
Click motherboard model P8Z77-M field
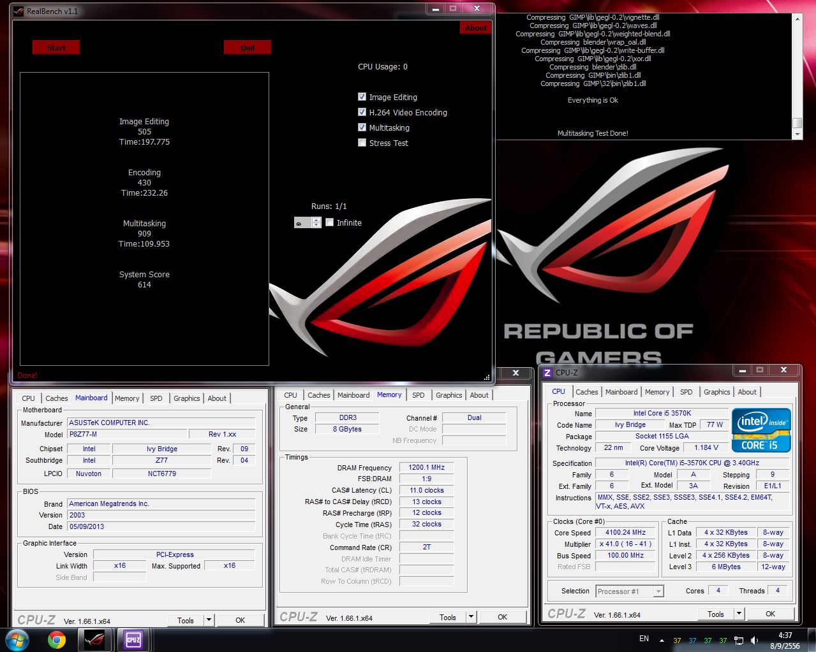(x=128, y=434)
